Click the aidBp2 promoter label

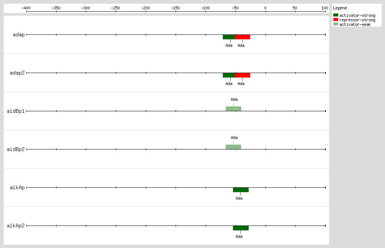[x=16, y=149]
